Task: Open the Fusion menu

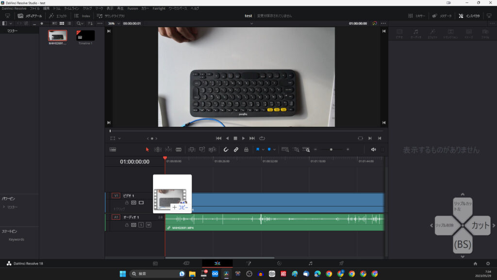Action: (133, 9)
